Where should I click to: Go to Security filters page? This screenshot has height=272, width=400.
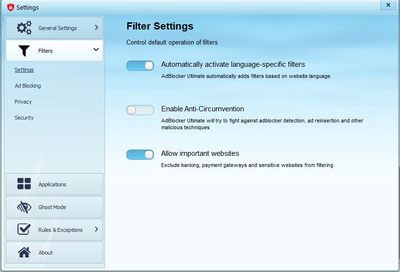pyautogui.click(x=24, y=118)
